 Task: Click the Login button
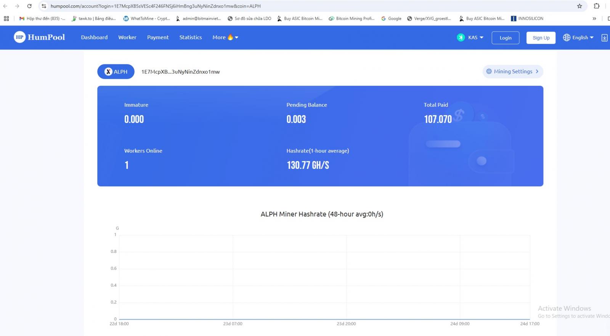point(506,38)
